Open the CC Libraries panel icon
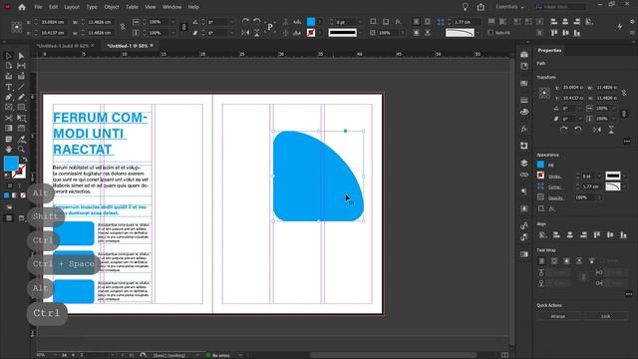This screenshot has height=359, width=638. (x=524, y=54)
